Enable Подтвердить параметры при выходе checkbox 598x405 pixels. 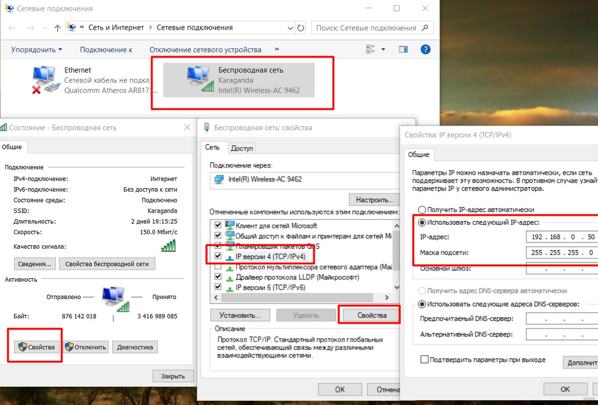click(425, 360)
